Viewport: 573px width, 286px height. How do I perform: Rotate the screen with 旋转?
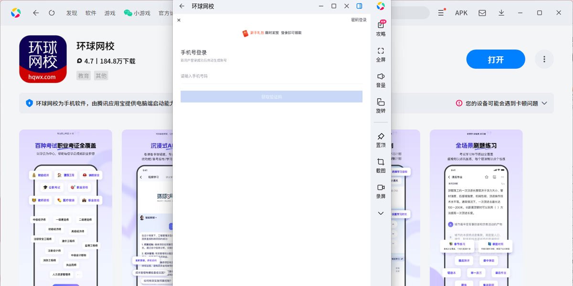[381, 105]
